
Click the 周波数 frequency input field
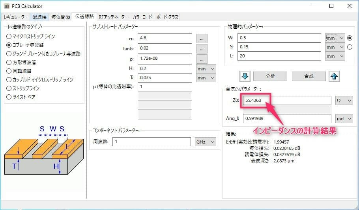(x=151, y=142)
